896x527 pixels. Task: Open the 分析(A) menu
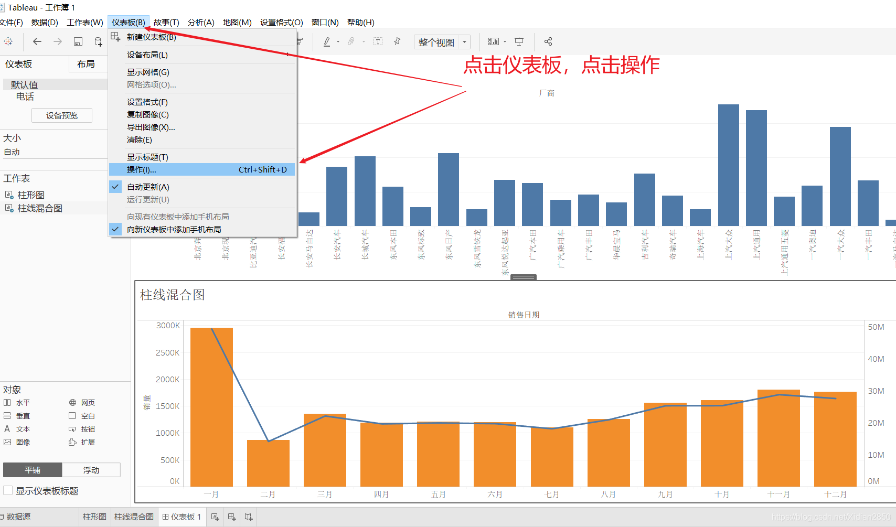pos(201,22)
